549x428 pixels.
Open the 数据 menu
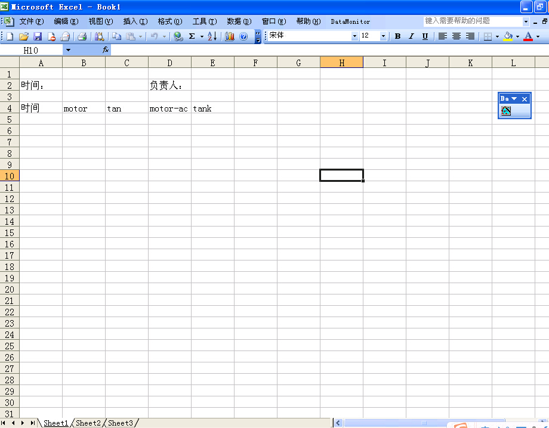pyautogui.click(x=239, y=21)
